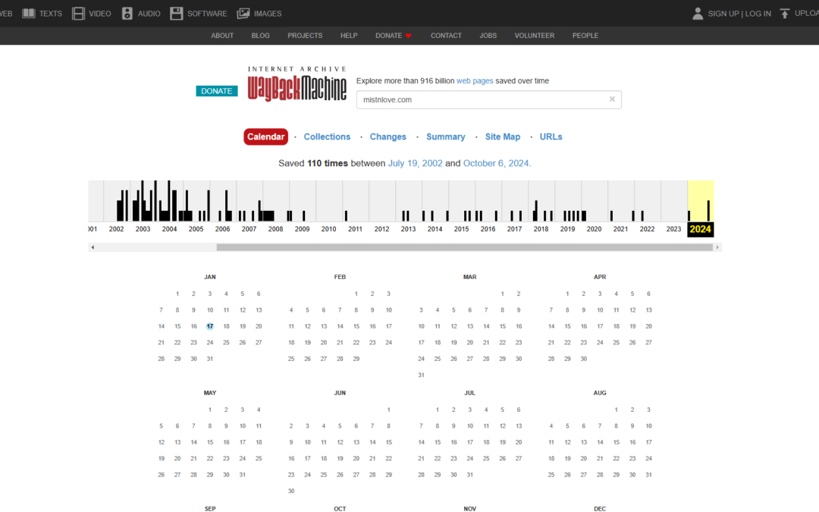Select year 2003 in the timeline
The width and height of the screenshot is (819, 512).
point(143,229)
